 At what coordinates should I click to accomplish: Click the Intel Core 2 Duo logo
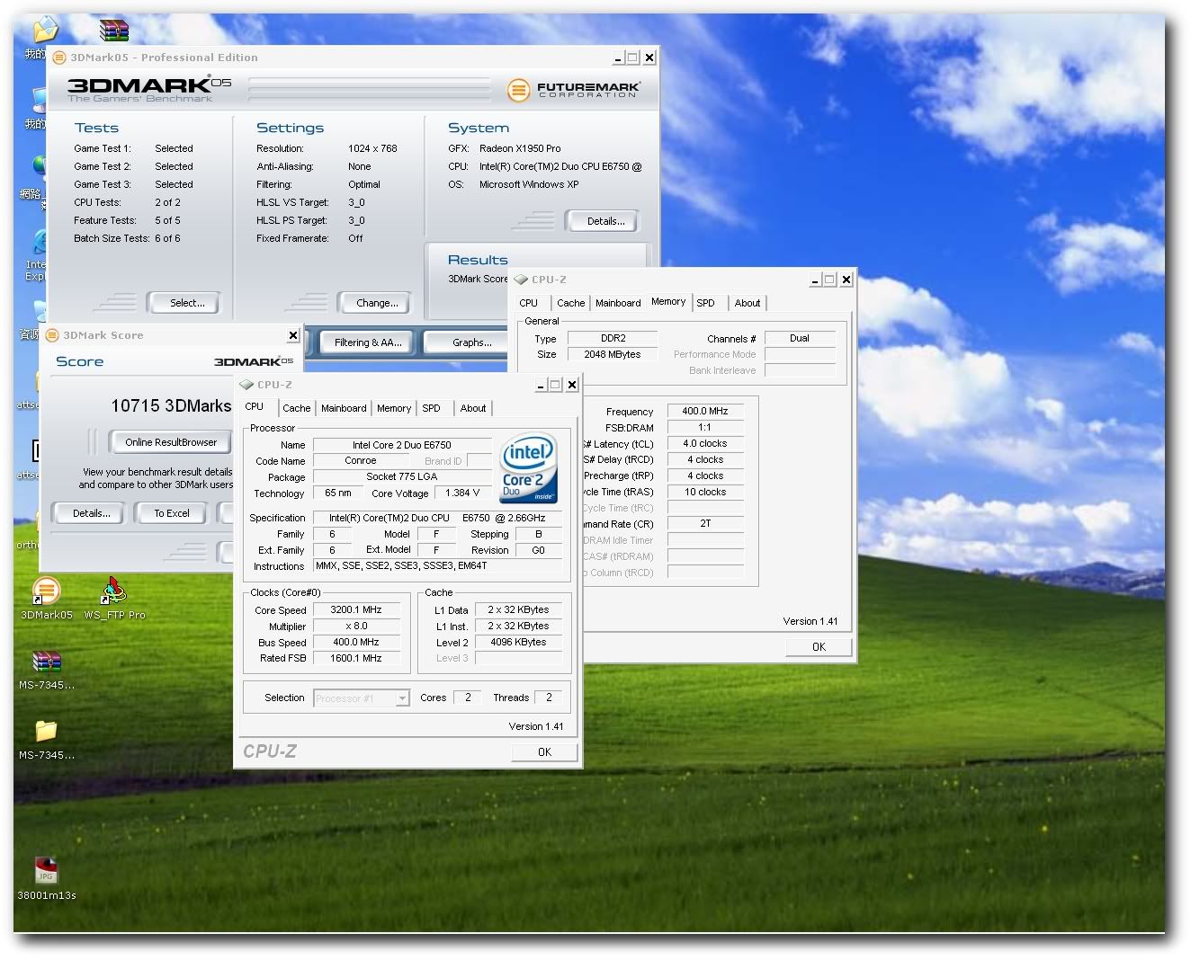click(x=528, y=469)
